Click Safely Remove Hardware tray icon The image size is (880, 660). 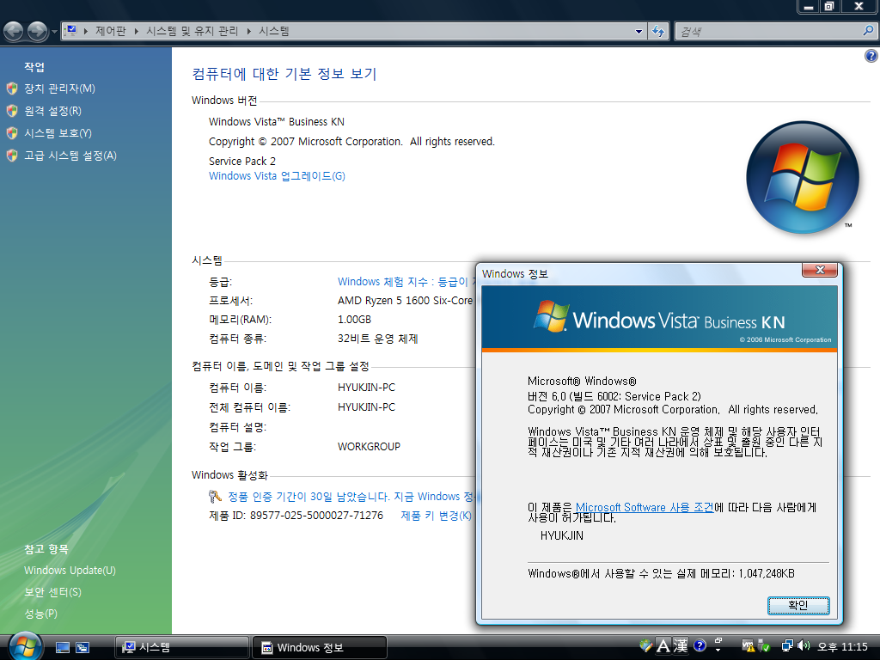pyautogui.click(x=764, y=646)
